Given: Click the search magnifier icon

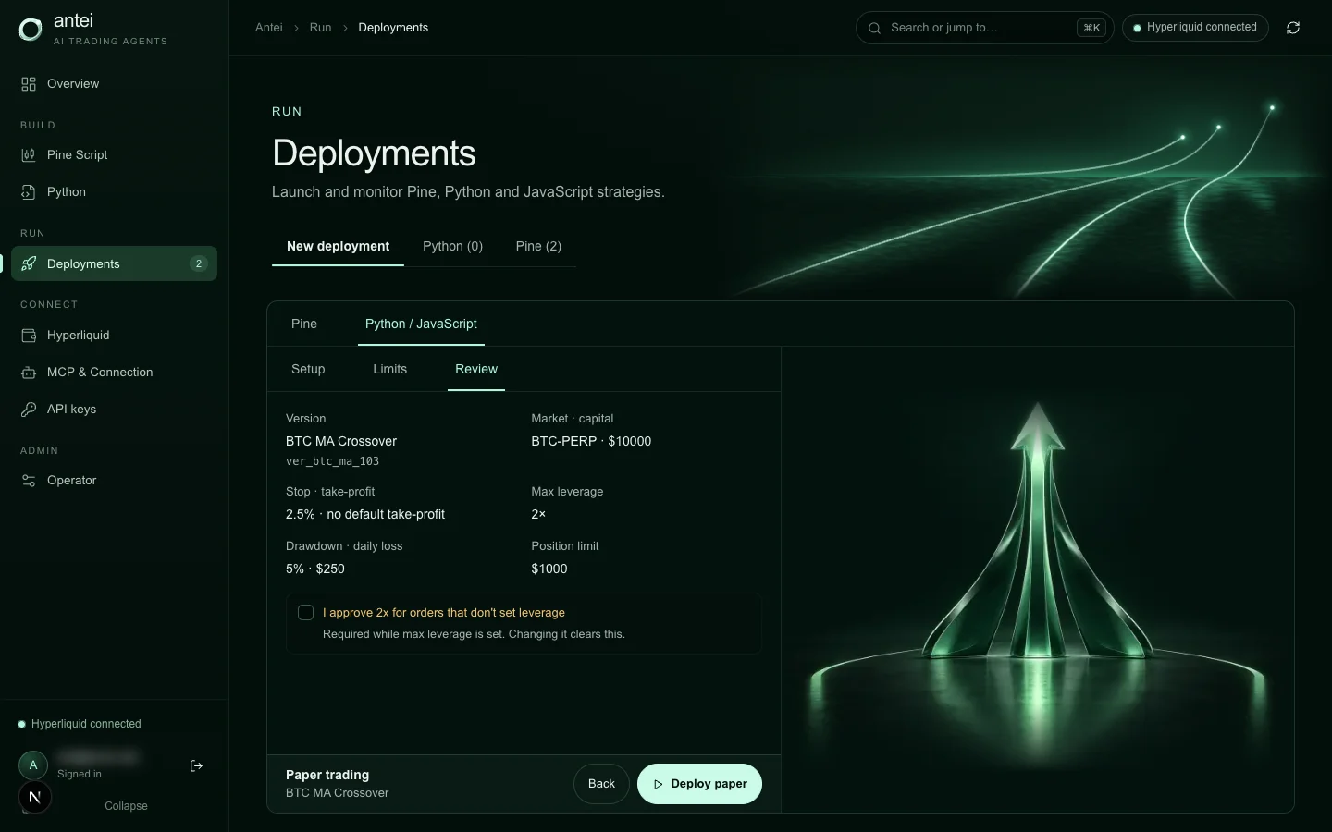Looking at the screenshot, I should tap(874, 28).
